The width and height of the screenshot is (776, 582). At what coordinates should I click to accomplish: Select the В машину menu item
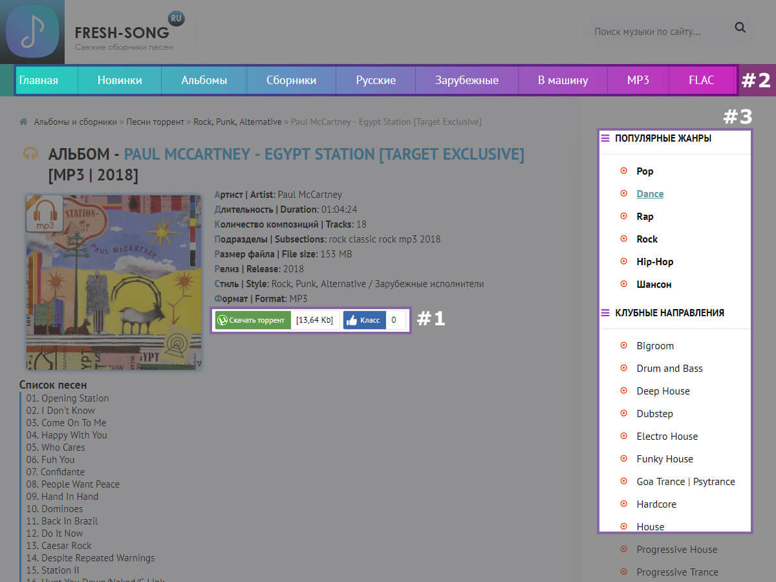pyautogui.click(x=563, y=80)
